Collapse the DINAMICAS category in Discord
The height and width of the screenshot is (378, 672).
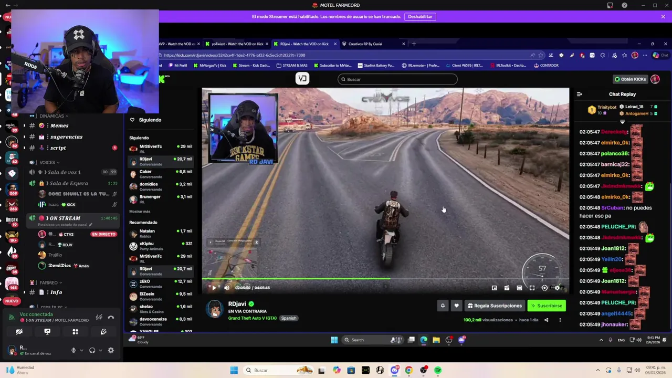coord(49,116)
